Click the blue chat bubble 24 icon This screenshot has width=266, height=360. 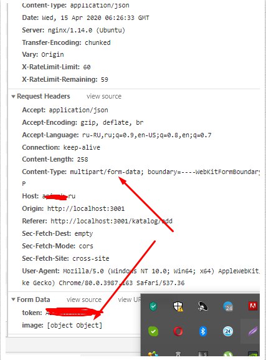point(228,306)
